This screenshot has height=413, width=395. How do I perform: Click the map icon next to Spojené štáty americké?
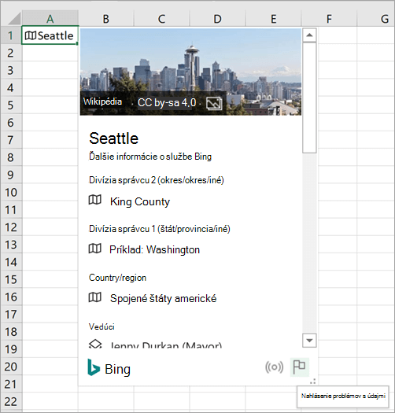click(x=95, y=297)
